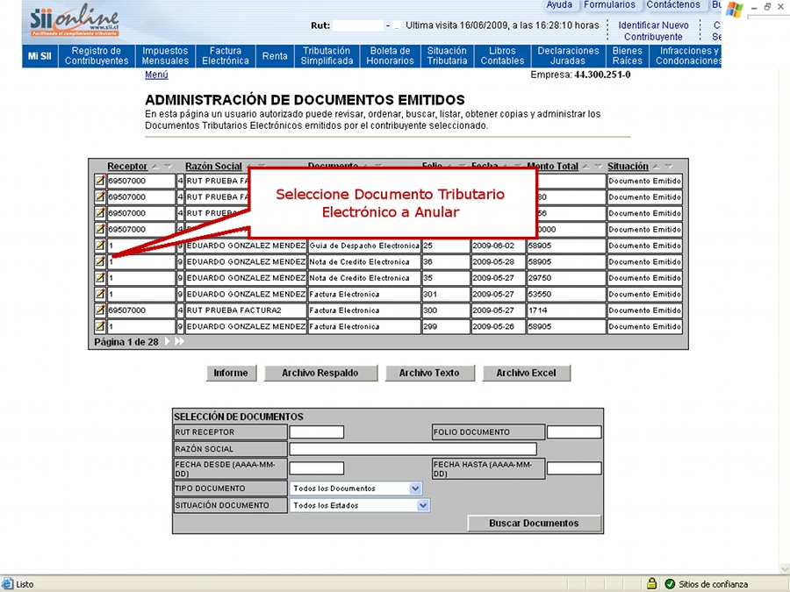The width and height of the screenshot is (790, 592).
Task: Sort Monto Total descending arrow
Action: tap(598, 167)
